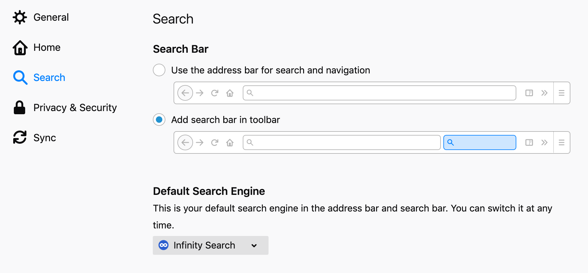
Task: Click the Home house icon in sidebar
Action: click(20, 48)
